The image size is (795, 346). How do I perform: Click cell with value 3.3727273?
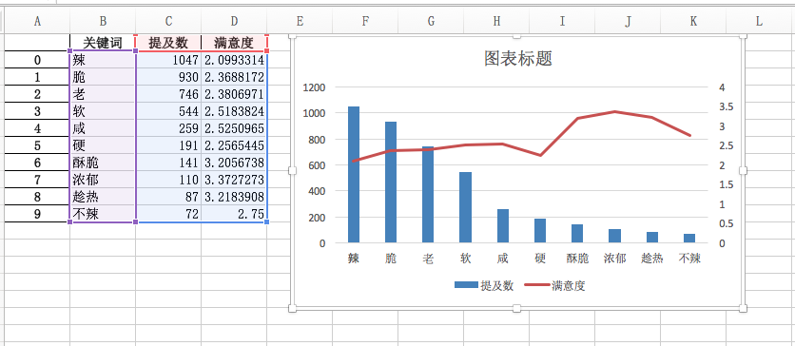[x=234, y=180]
